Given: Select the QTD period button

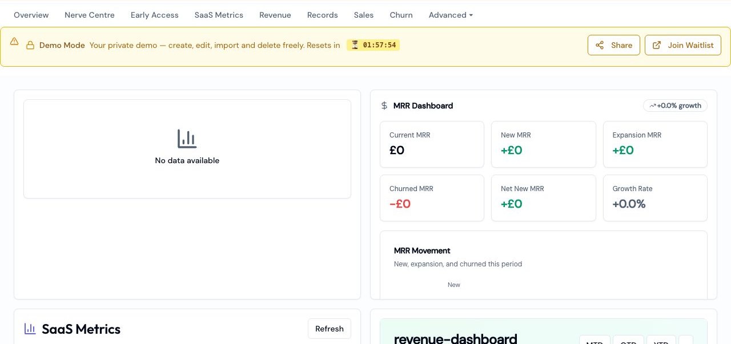Looking at the screenshot, I should [628, 340].
